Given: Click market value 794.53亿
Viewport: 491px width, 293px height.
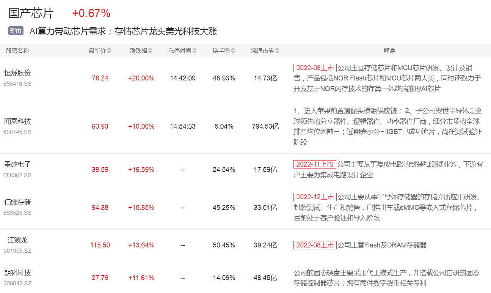Looking at the screenshot, I should click(x=265, y=126).
